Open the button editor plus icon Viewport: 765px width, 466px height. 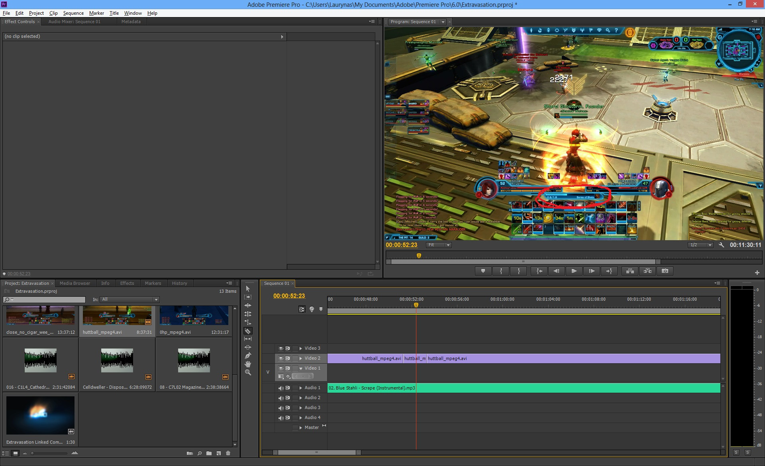(757, 272)
